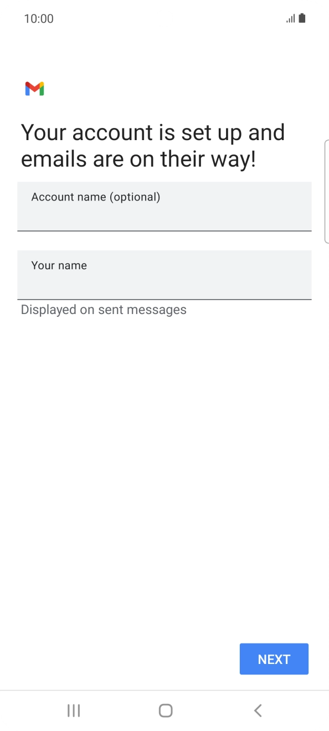
Task: Tap the underline of the Account name field
Action: [x=164, y=229]
